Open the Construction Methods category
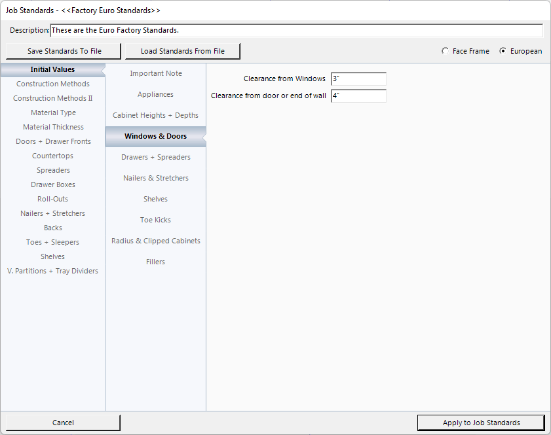This screenshot has height=435, width=551. (x=53, y=84)
